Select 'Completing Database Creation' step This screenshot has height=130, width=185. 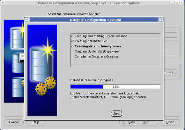pyautogui.click(x=96, y=56)
